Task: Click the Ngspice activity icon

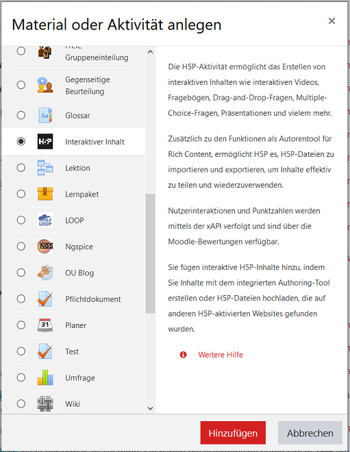Action: click(x=45, y=246)
